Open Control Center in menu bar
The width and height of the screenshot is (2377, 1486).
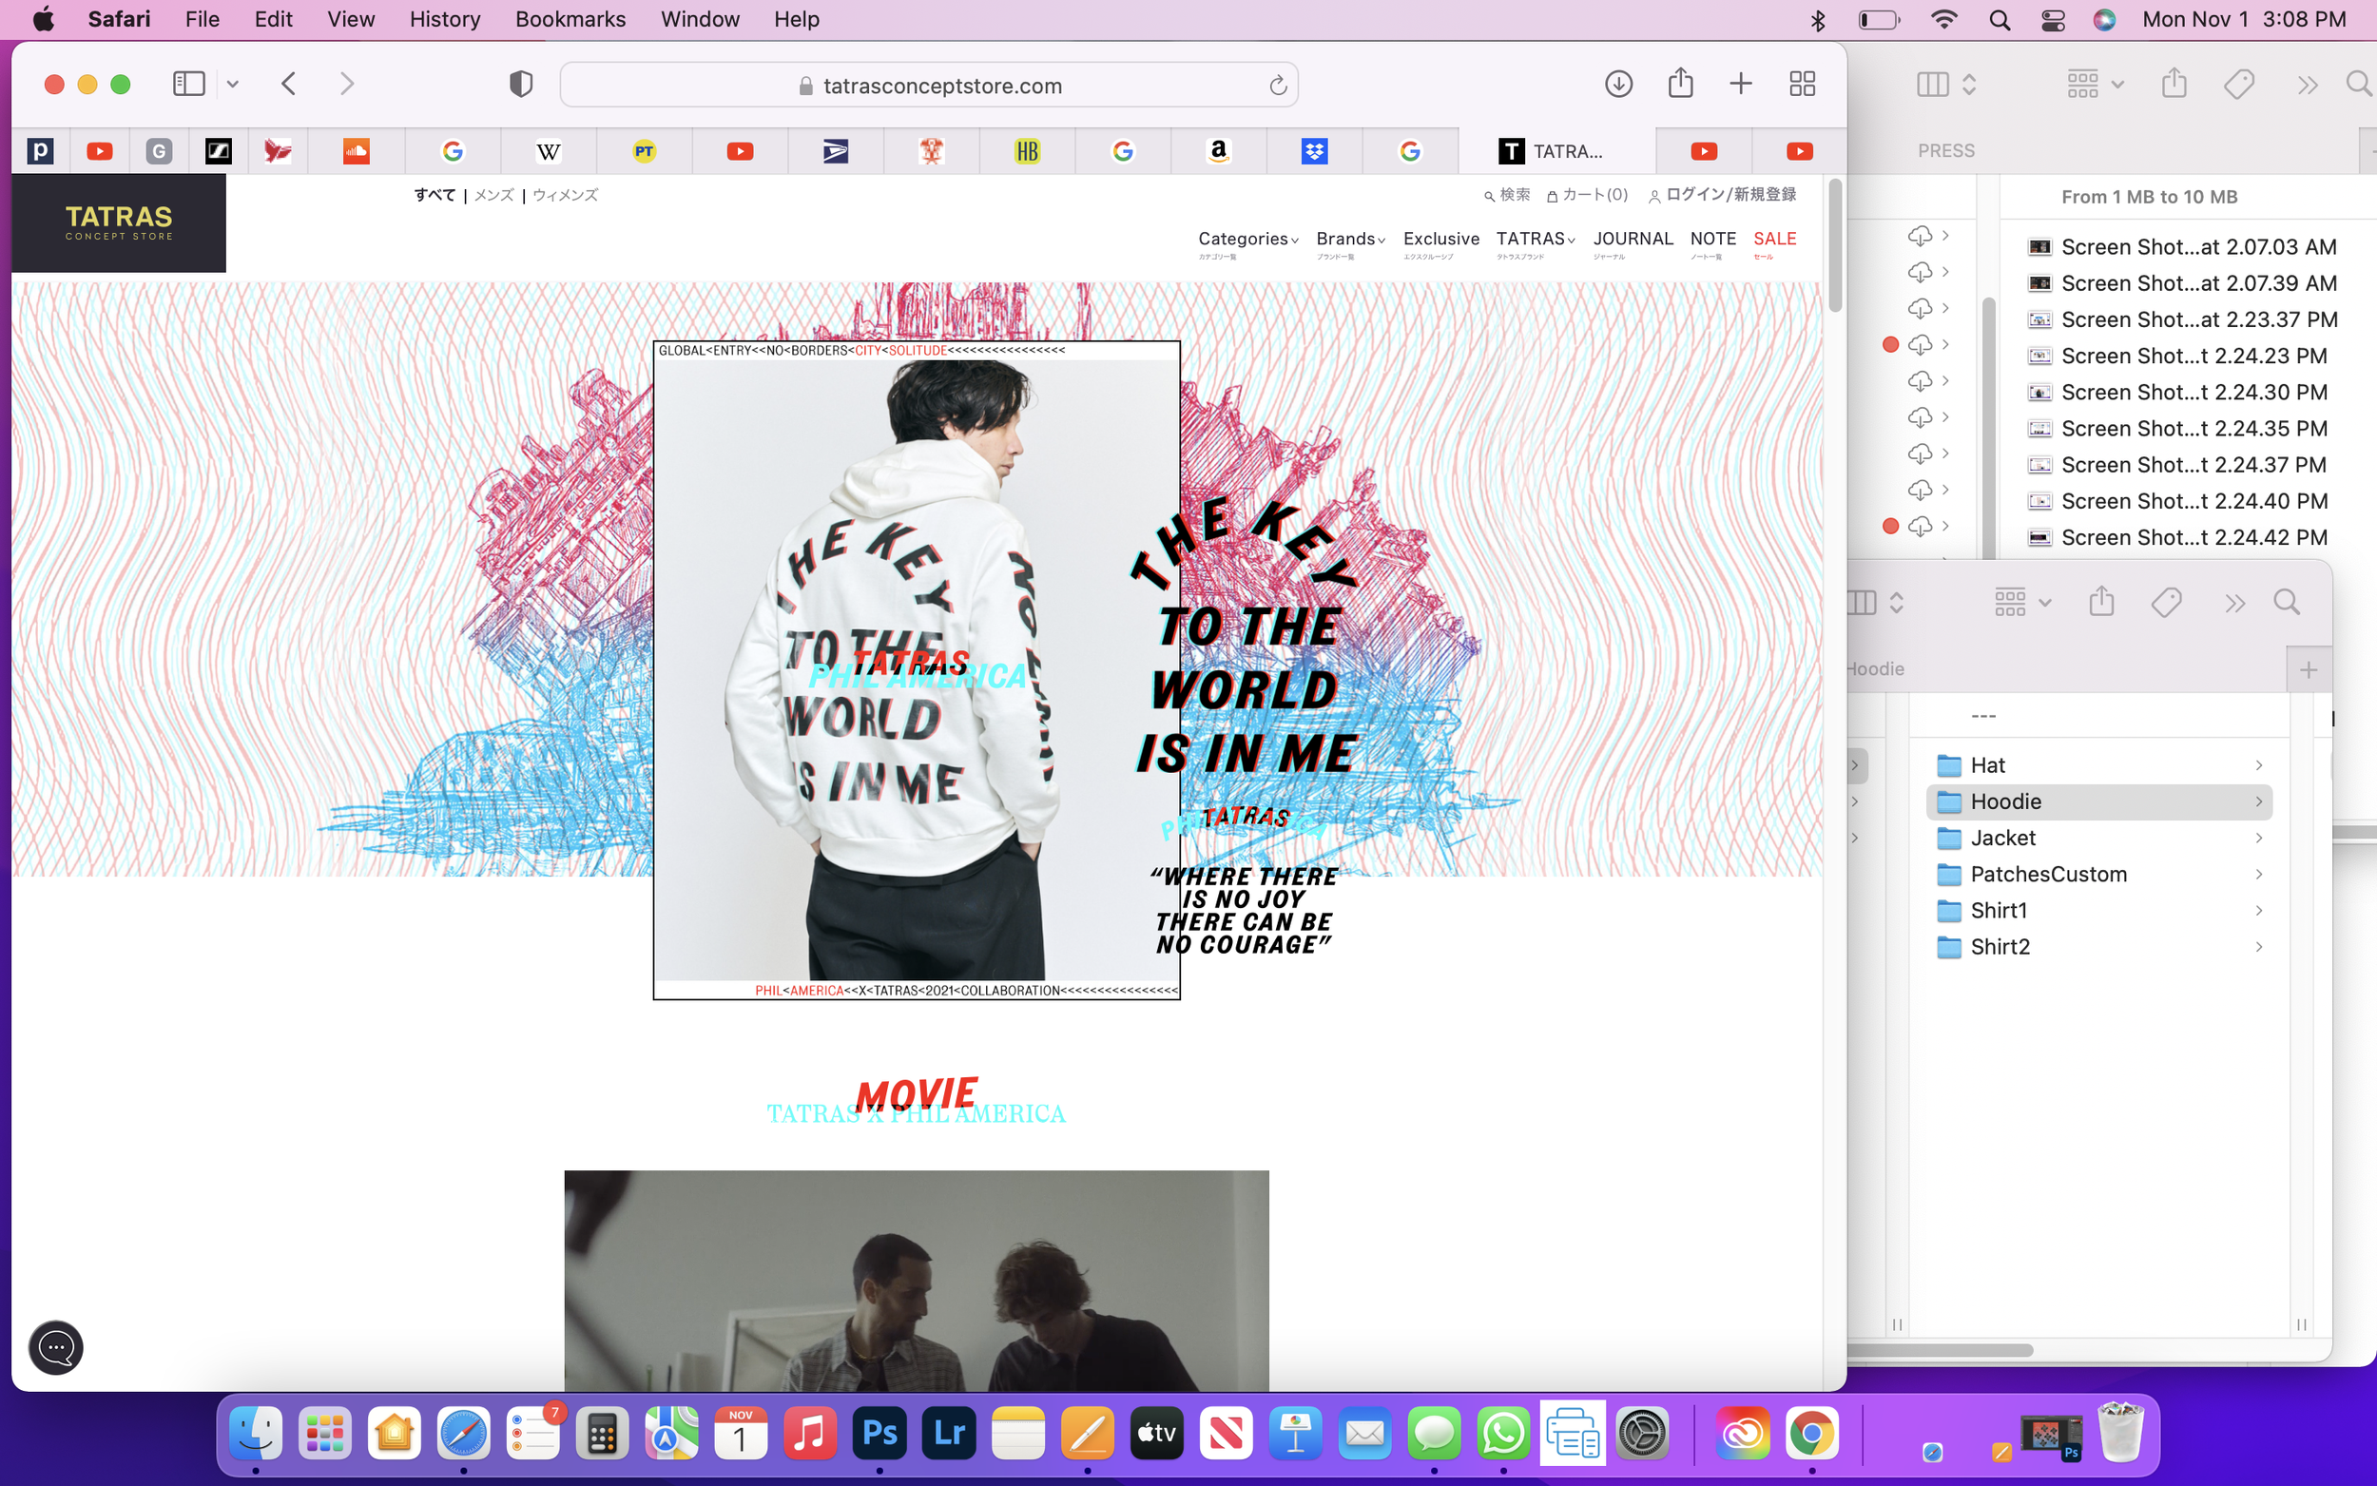pyautogui.click(x=2053, y=20)
